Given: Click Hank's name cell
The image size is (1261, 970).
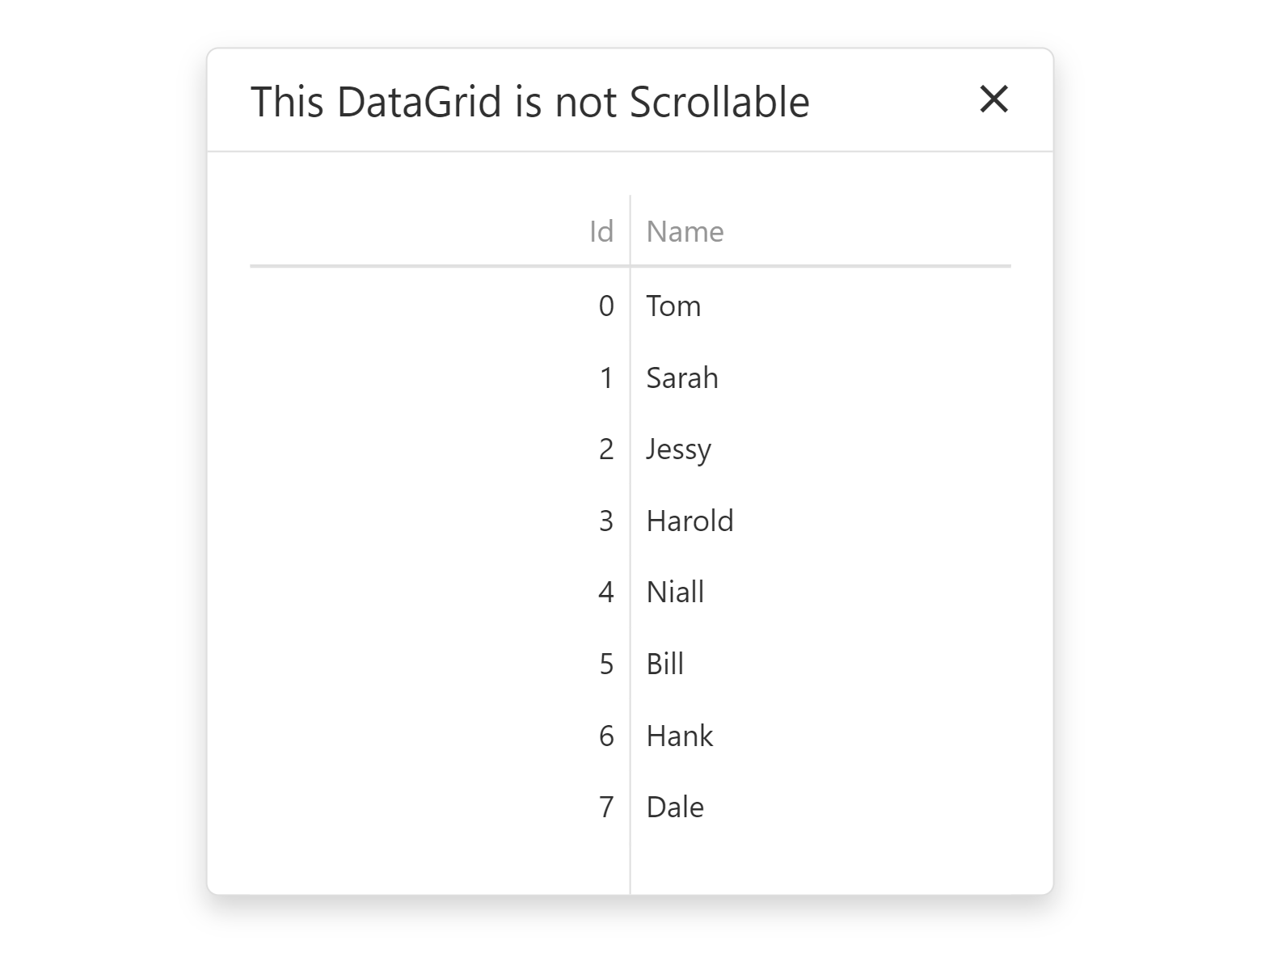Looking at the screenshot, I should click(x=679, y=736).
